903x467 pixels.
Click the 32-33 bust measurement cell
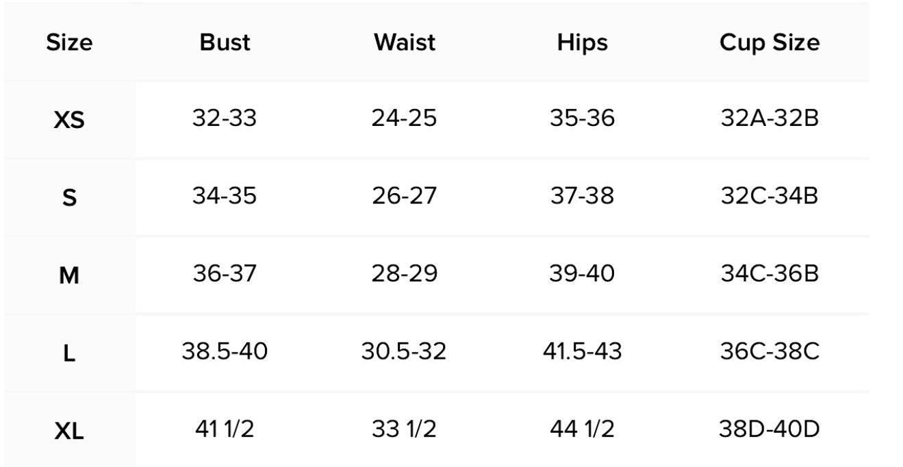225,118
